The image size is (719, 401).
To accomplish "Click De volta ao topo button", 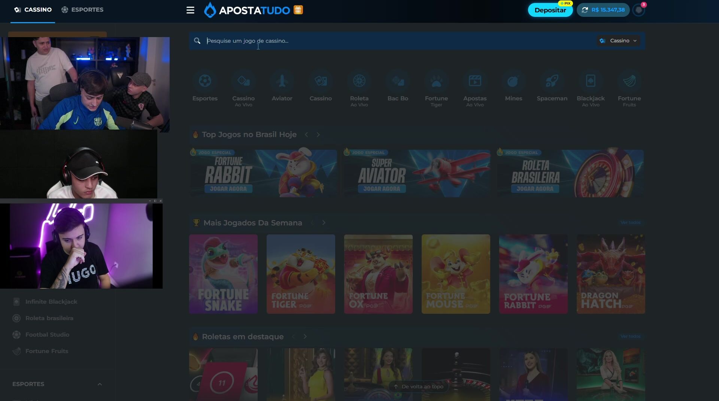I will 419,386.
